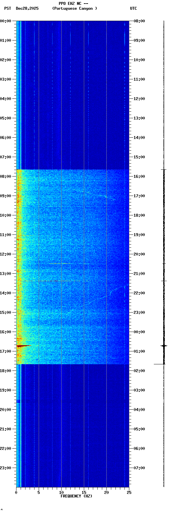
Task: Click the 05:00 PST time label
Action: (x=5, y=118)
